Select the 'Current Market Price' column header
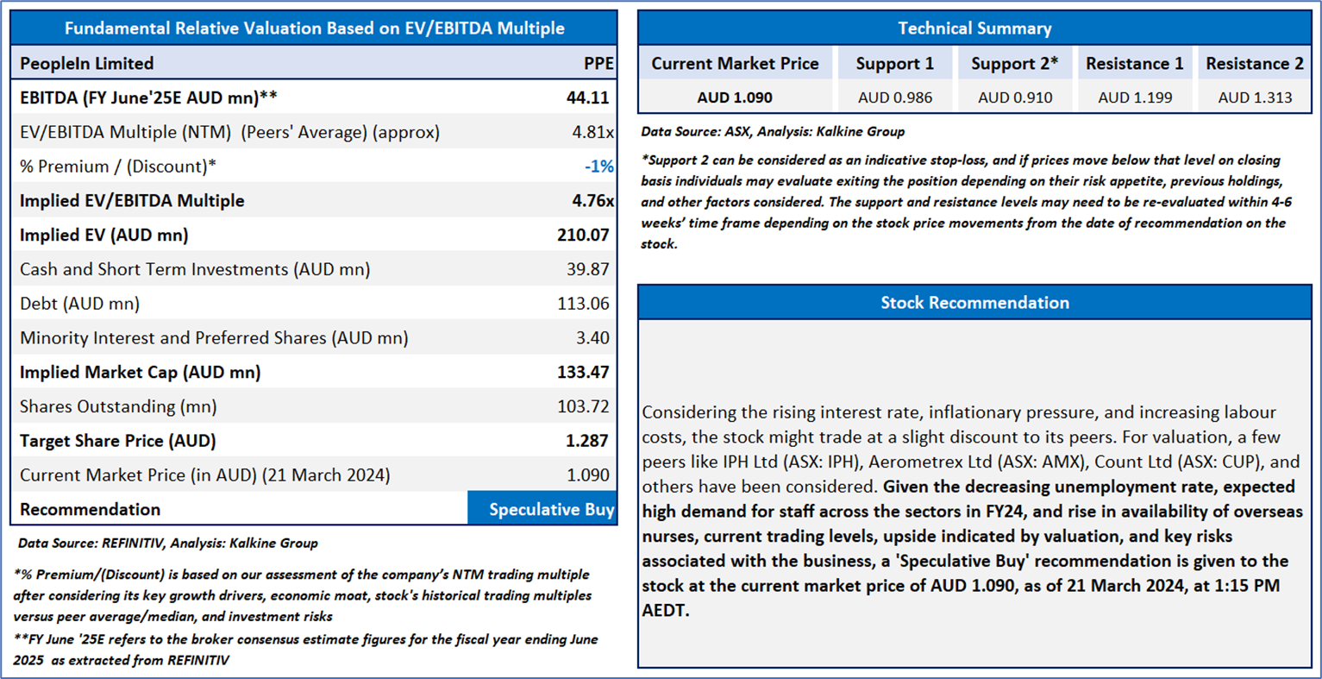Viewport: 1322px width, 679px height. (735, 64)
